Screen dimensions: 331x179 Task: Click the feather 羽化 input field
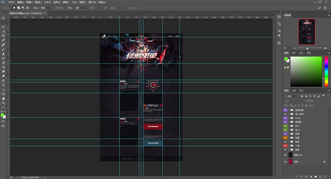click(45, 8)
